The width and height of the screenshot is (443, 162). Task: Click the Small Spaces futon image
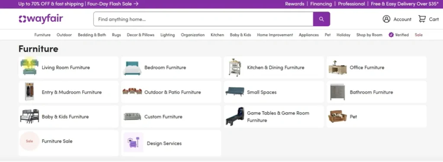click(235, 92)
